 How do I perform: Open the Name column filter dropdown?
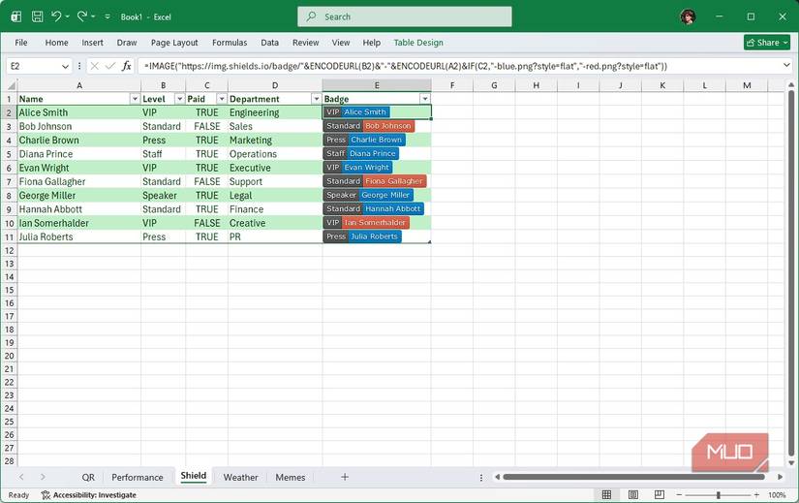[135, 99]
